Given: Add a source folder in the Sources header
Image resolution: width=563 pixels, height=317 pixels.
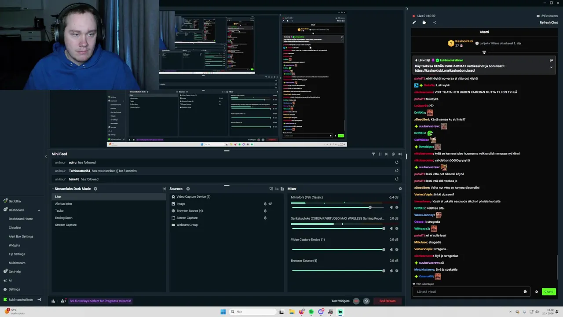Looking at the screenshot, I should 282,189.
